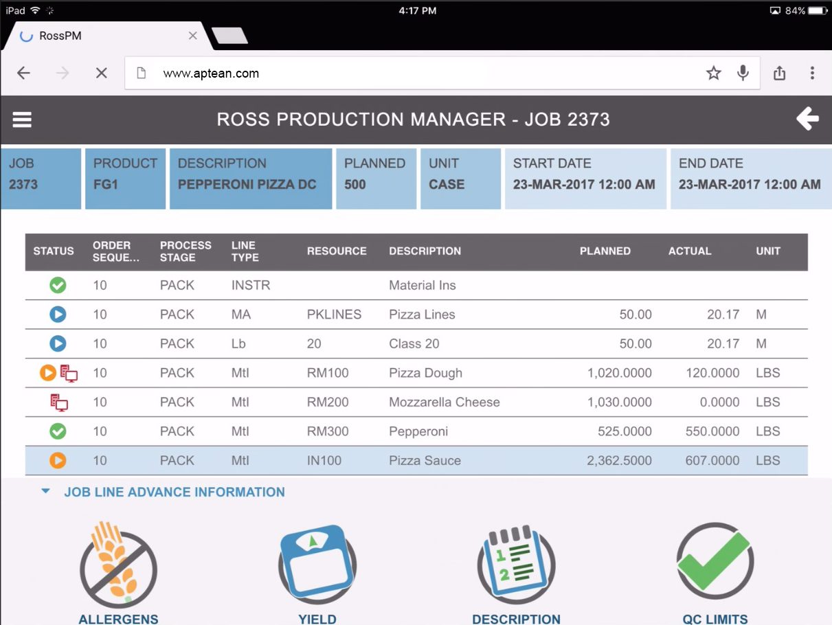Image resolution: width=832 pixels, height=625 pixels.
Task: Click the blue in-progress icon on Pizza Lines row
Action: coord(58,314)
